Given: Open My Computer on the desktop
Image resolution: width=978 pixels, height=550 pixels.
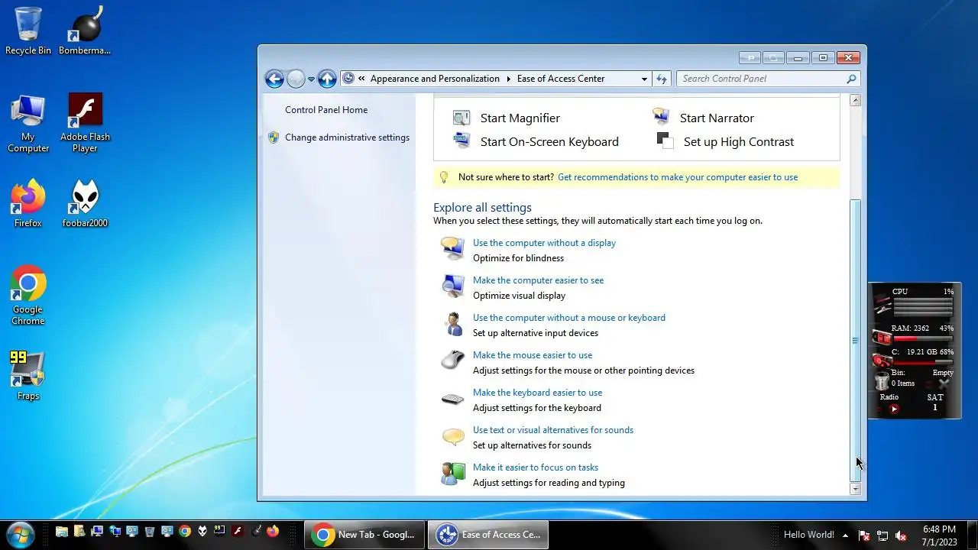Looking at the screenshot, I should 28,123.
